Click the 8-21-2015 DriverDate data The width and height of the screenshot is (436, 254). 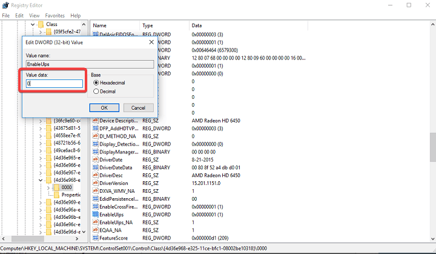point(202,160)
